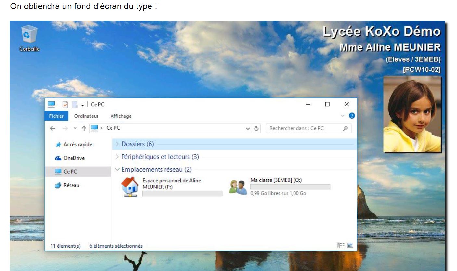457x271 pixels.
Task: Click the 11 élément(s) status text
Action: [x=65, y=246]
